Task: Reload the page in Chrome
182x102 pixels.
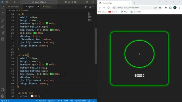Action: 109,8
